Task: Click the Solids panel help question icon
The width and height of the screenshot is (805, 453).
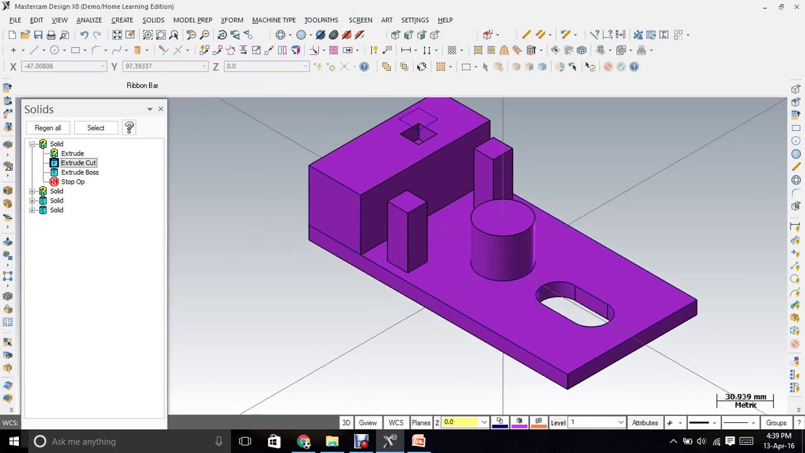Action: pos(129,128)
